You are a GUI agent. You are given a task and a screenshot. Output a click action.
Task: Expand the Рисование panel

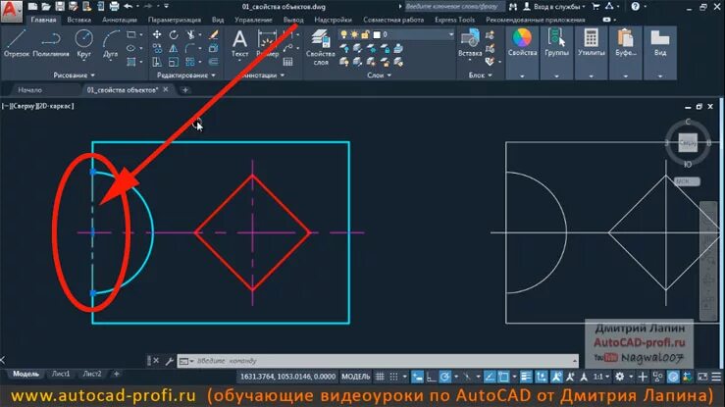tap(74, 75)
